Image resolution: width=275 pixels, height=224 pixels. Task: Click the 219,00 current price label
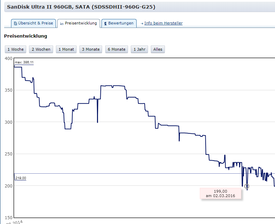[21, 178]
